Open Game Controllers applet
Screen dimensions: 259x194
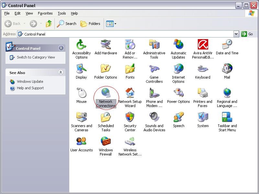pos(154,69)
